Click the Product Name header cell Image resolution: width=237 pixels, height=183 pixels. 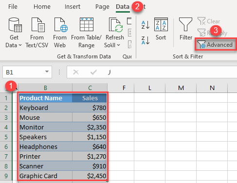click(45, 98)
